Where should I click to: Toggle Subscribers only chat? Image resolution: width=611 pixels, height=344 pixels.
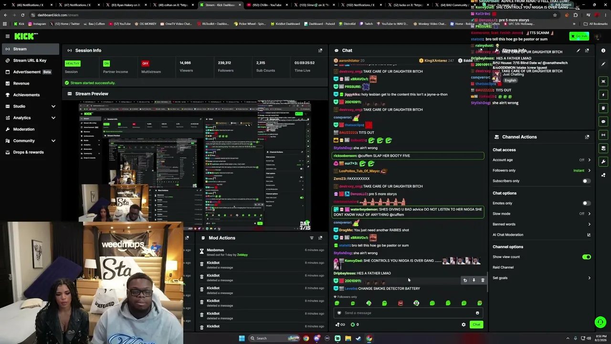[x=586, y=181]
